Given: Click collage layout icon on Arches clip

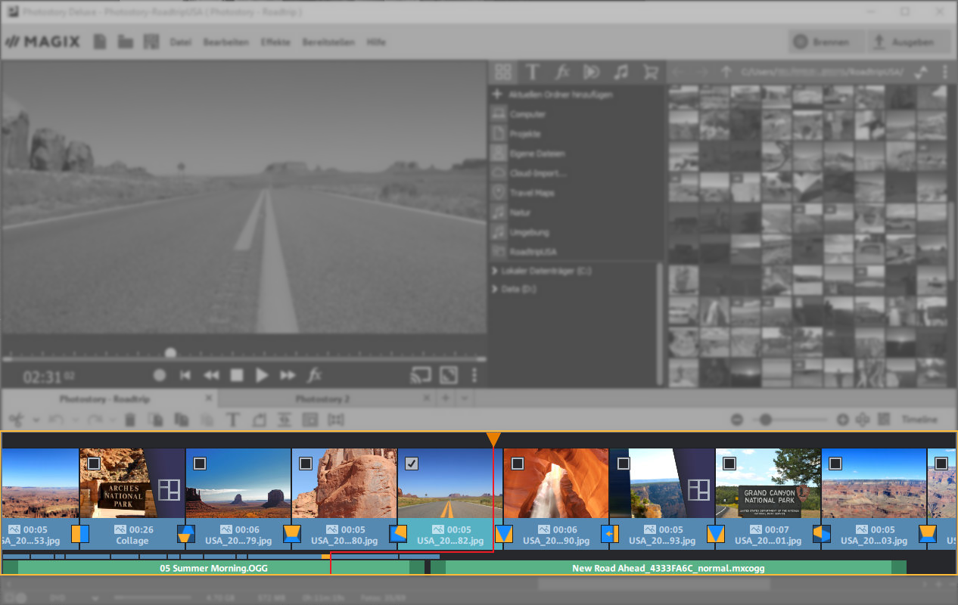Looking at the screenshot, I should [x=169, y=489].
